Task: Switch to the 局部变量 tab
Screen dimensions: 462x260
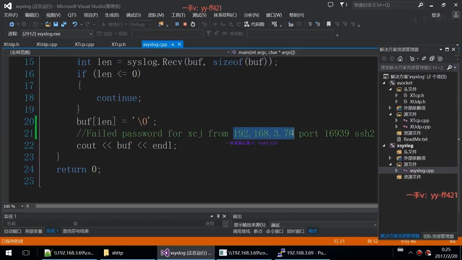Action: coord(34,231)
